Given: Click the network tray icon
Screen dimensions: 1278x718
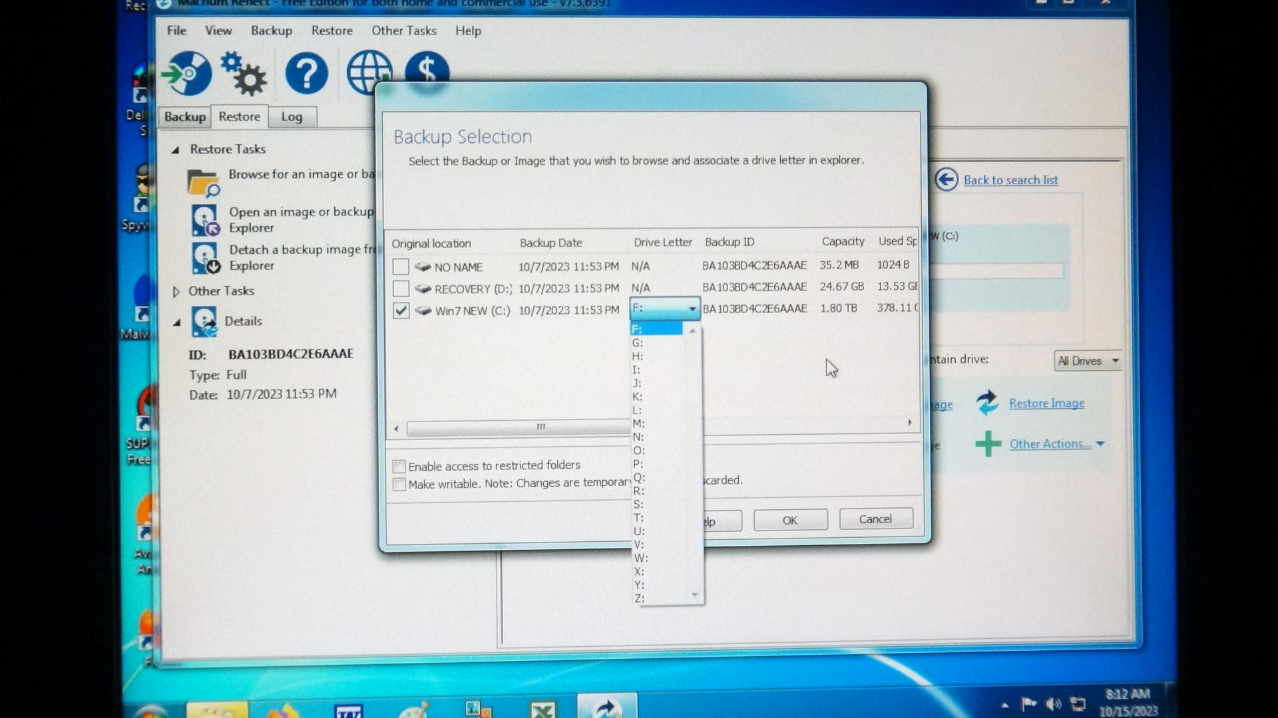Looking at the screenshot, I should click(x=1078, y=703).
